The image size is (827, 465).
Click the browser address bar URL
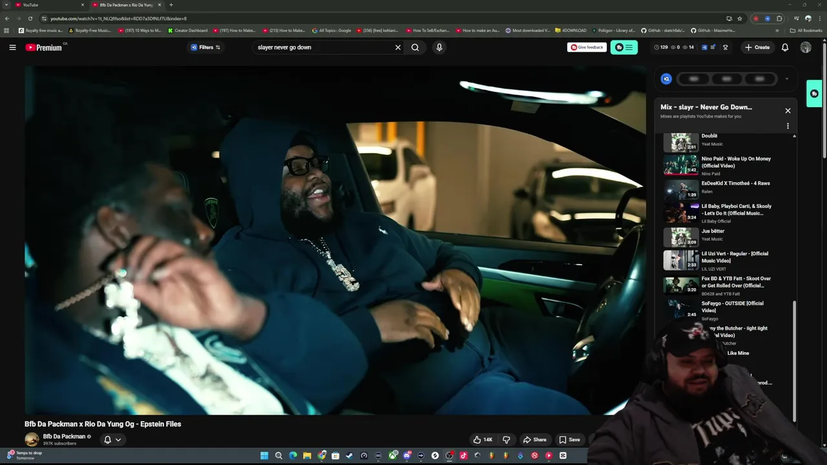pos(119,19)
